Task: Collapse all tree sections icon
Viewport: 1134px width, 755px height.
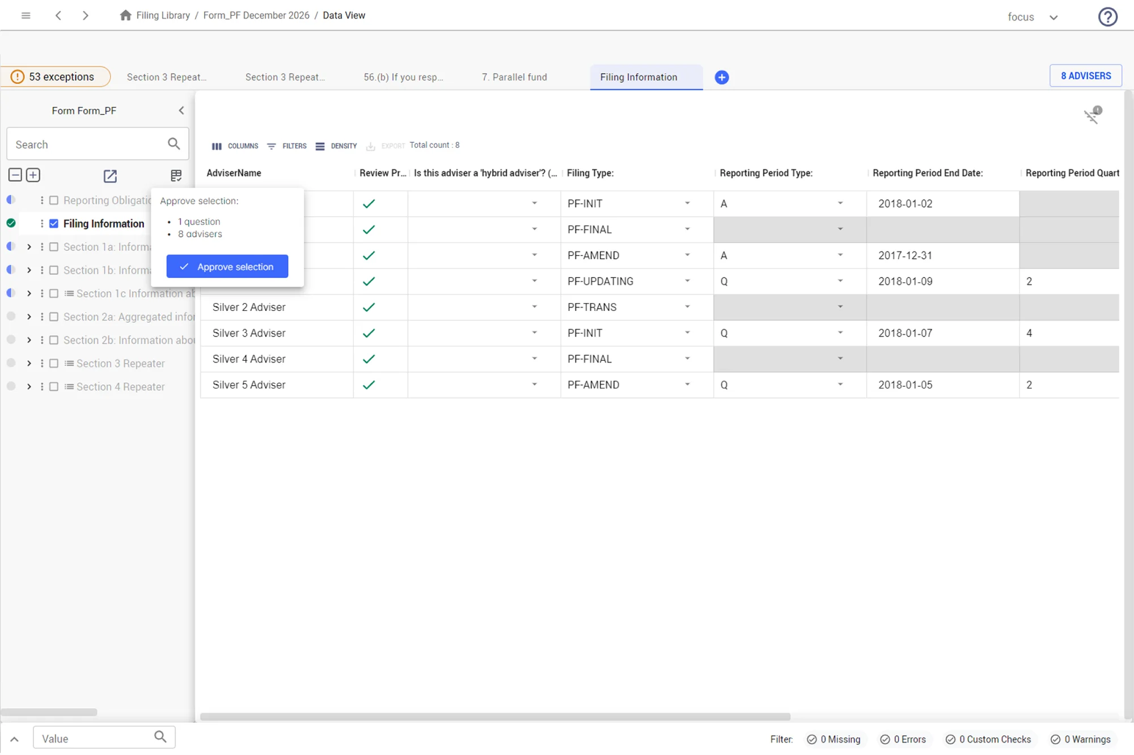Action: coord(15,175)
